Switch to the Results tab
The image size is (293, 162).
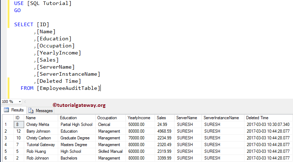14,110
